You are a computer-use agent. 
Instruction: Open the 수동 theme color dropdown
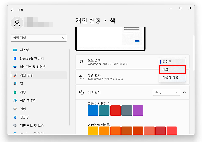(166, 92)
